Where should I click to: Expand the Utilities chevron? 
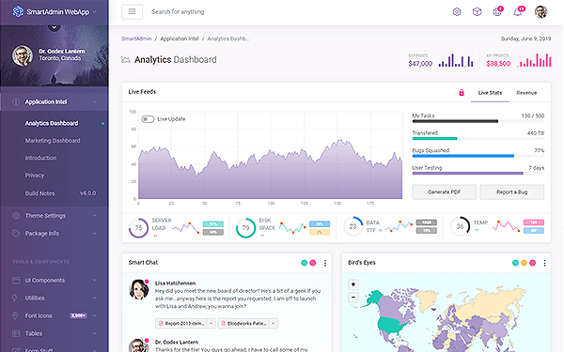pyautogui.click(x=94, y=298)
